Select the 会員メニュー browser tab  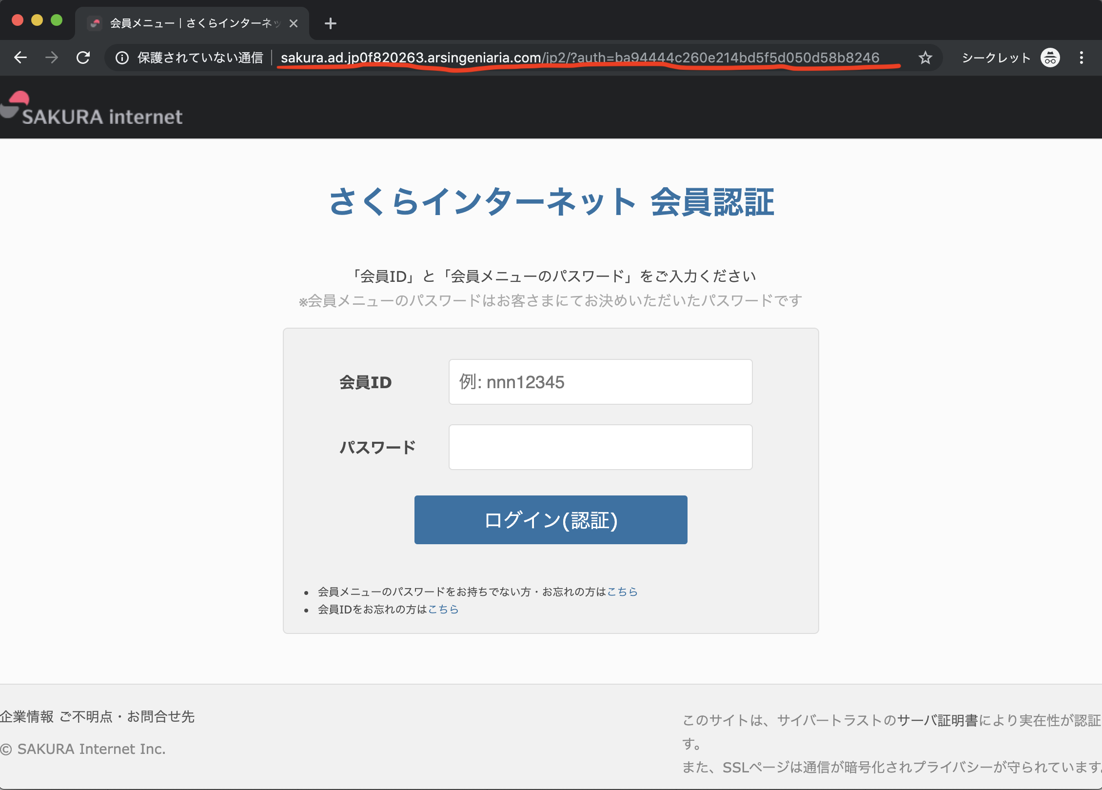coord(192,23)
